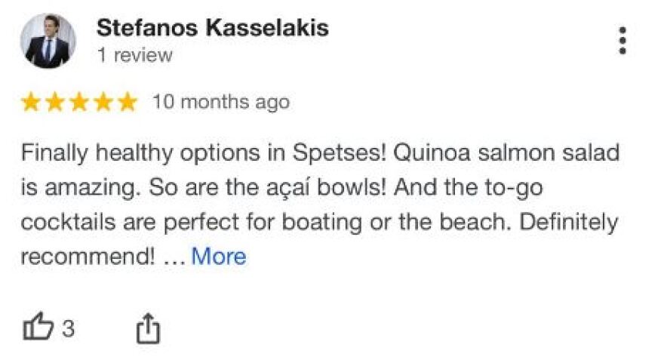Click the fifth yellow rating star

pyautogui.click(x=127, y=102)
